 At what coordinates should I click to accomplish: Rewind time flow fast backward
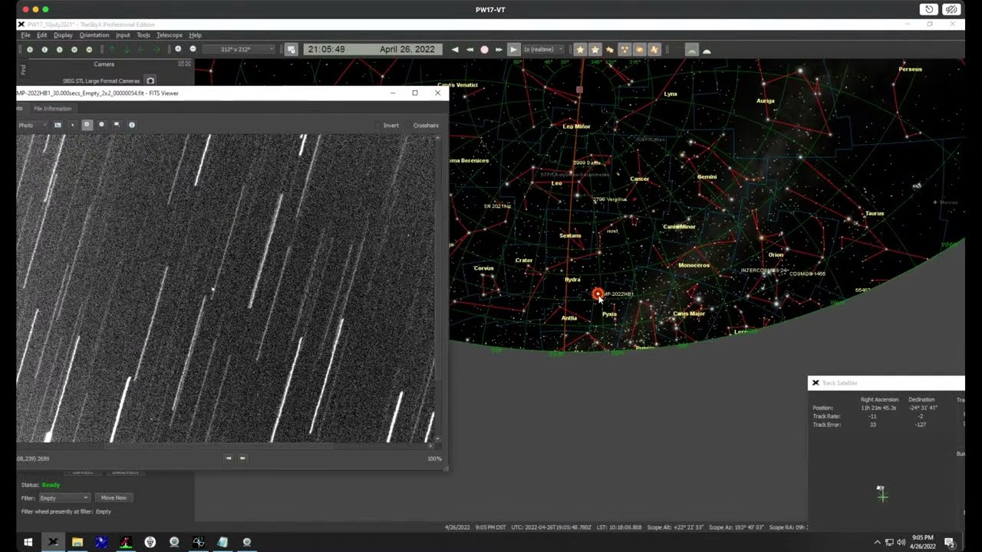(470, 49)
